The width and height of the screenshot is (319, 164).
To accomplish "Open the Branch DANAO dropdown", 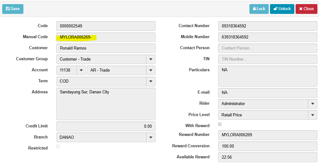I will click(150, 137).
